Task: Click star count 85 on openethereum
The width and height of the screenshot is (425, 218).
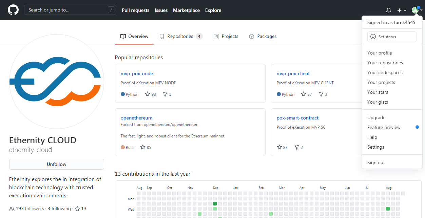Action: point(146,147)
